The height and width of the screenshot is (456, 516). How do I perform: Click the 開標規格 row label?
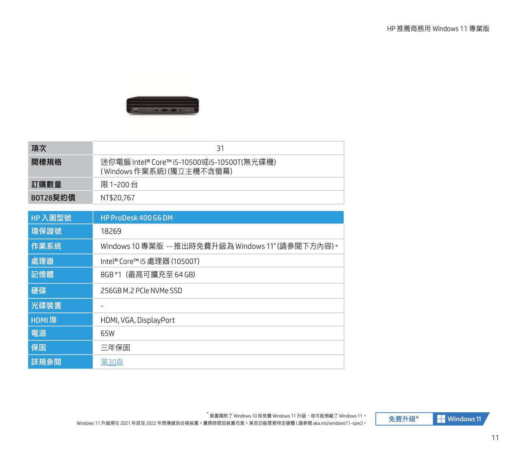pyautogui.click(x=61, y=166)
